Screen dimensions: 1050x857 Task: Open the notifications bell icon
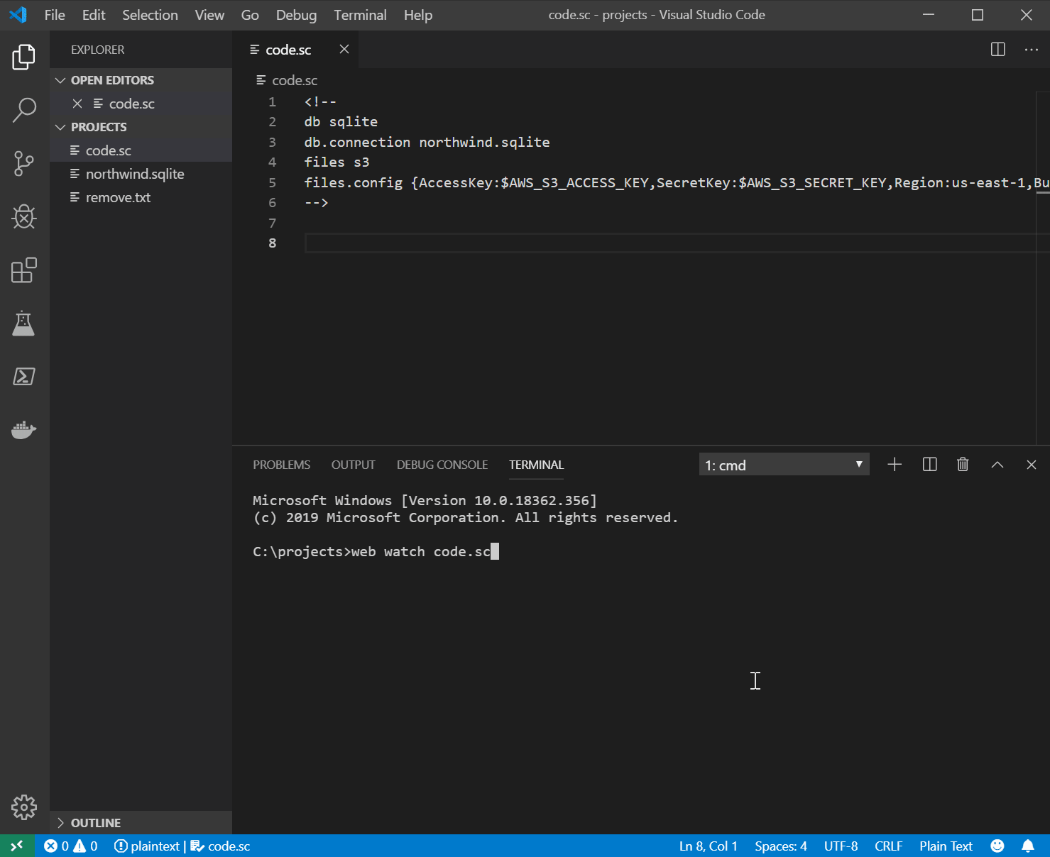1027,846
